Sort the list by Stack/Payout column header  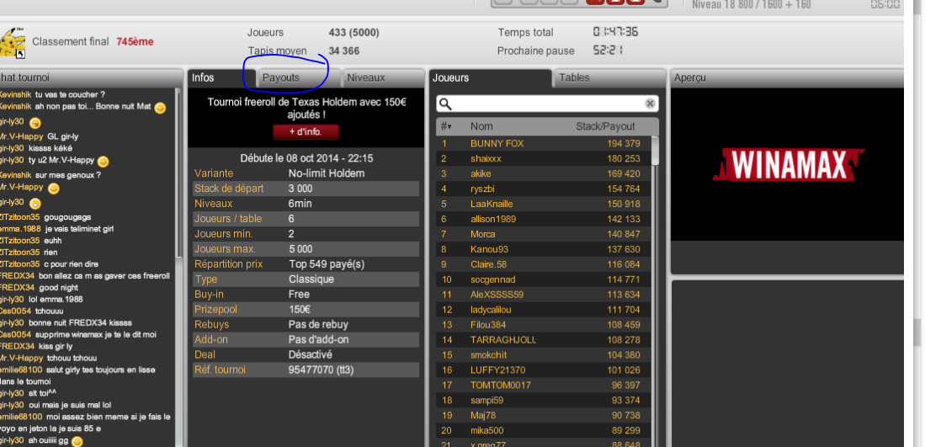(605, 126)
